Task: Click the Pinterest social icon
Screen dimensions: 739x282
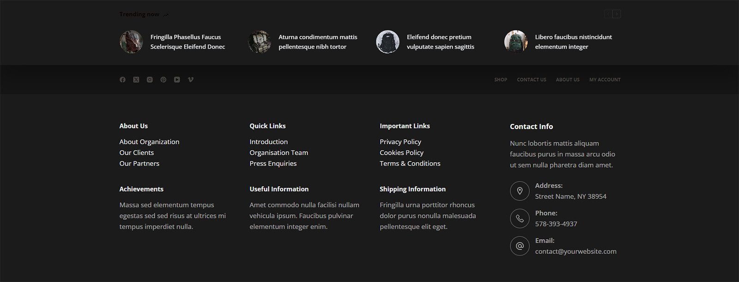Action: [164, 80]
